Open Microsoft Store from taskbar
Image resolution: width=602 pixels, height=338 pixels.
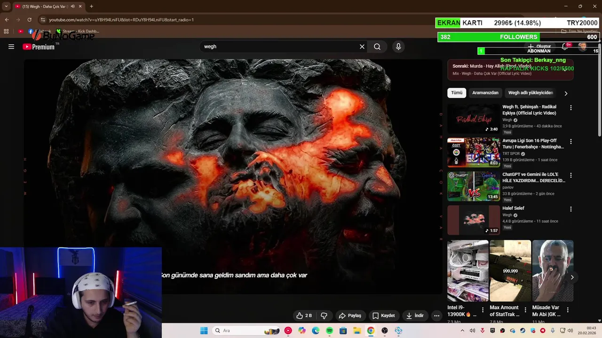(343, 330)
